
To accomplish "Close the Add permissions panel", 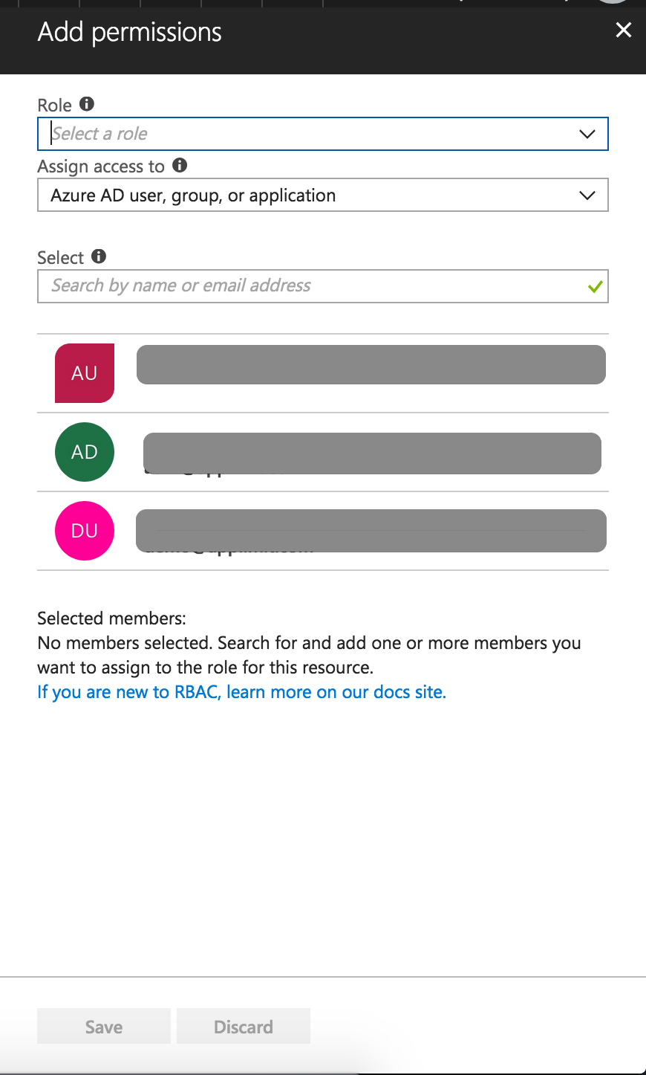I will pyautogui.click(x=624, y=30).
